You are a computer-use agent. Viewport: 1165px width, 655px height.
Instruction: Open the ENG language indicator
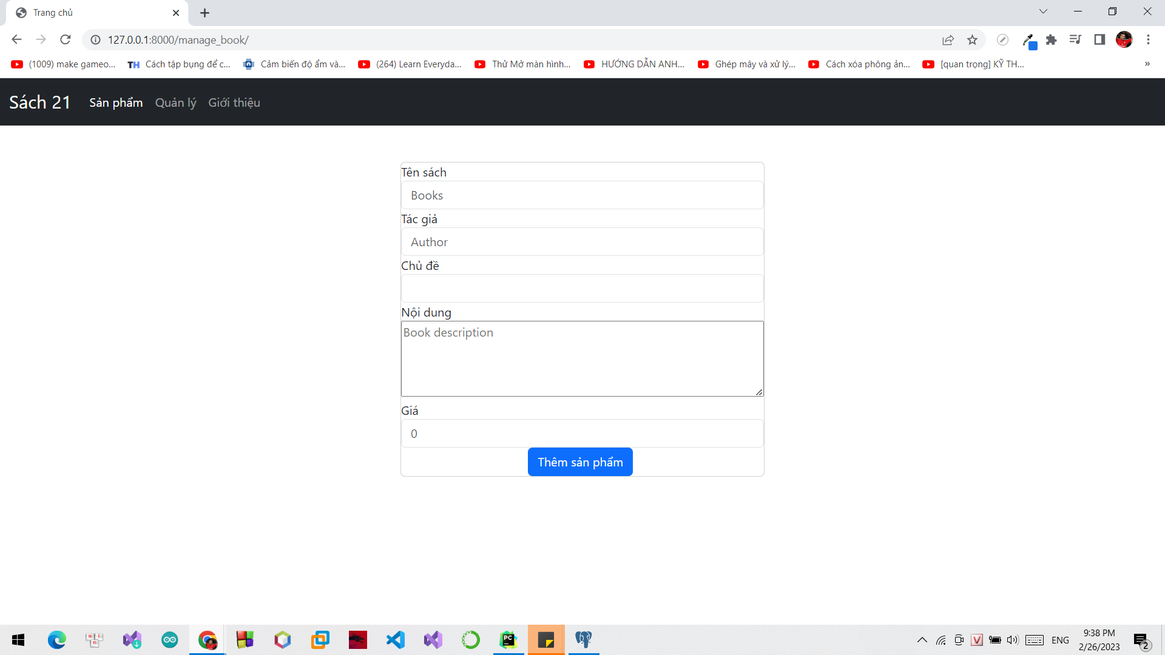1060,640
